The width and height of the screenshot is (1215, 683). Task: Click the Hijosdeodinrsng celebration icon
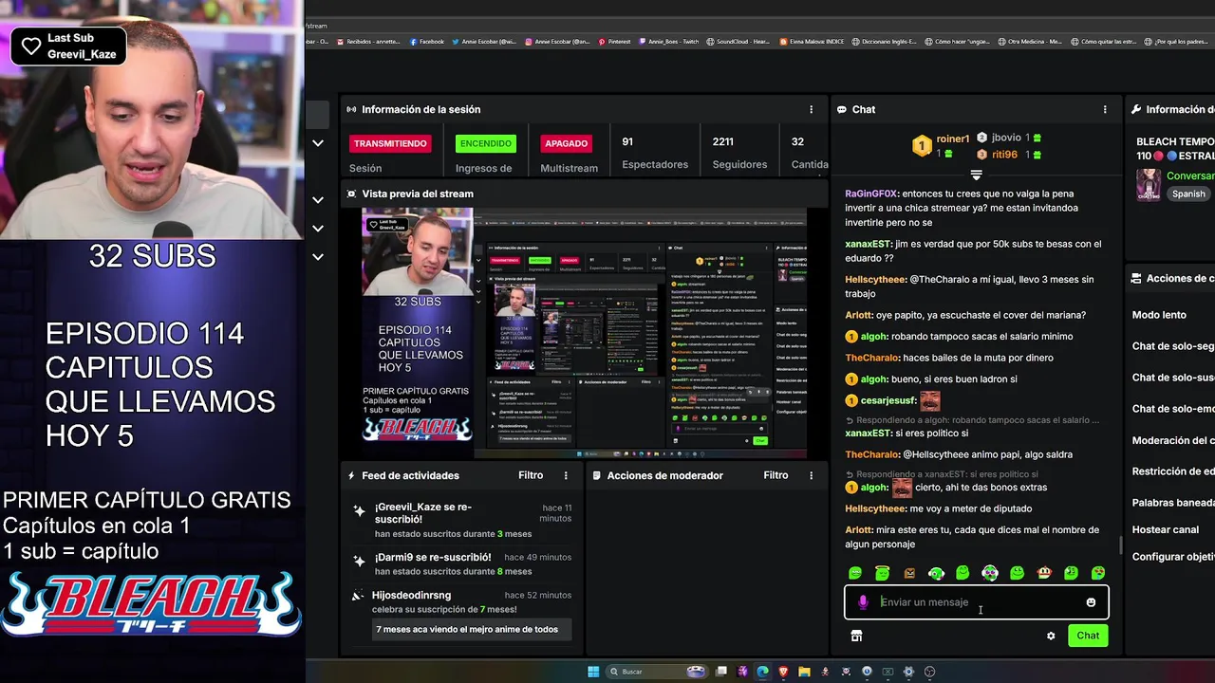click(358, 596)
